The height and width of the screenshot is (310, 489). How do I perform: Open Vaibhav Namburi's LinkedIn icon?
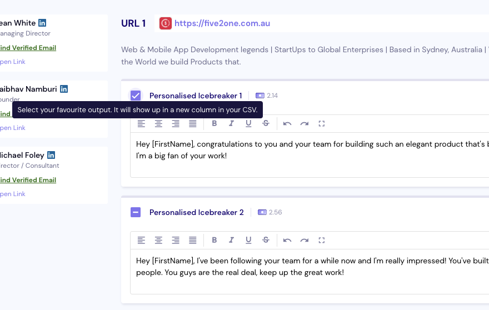(63, 89)
